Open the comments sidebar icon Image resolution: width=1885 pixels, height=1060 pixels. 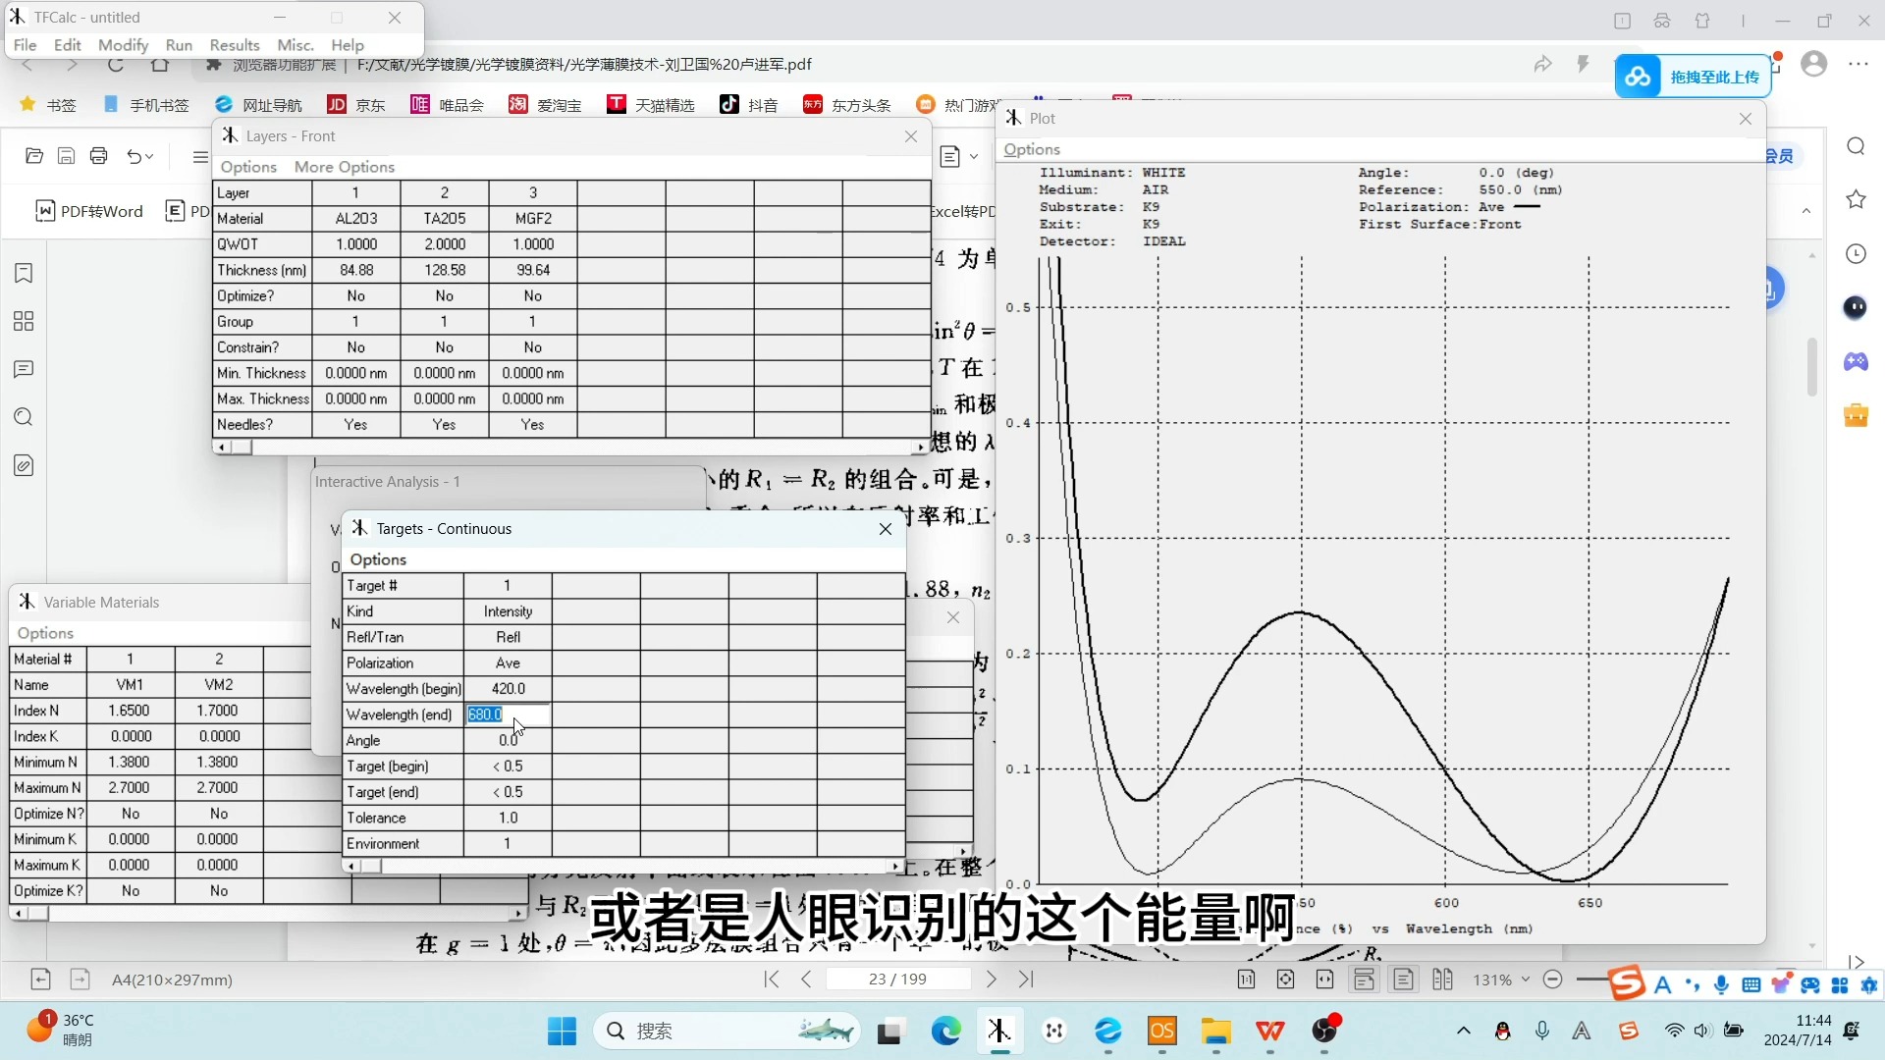(x=24, y=369)
